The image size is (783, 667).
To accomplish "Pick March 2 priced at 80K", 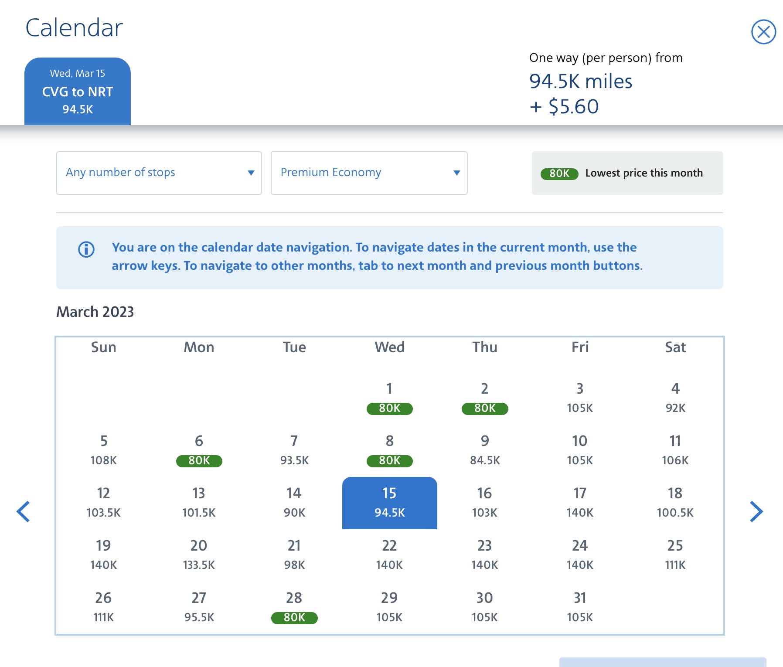I will [484, 398].
